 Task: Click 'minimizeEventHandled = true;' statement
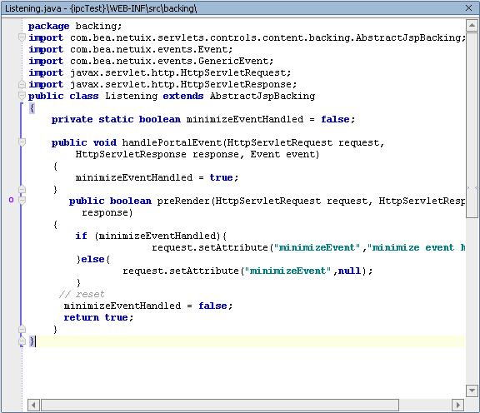click(157, 177)
